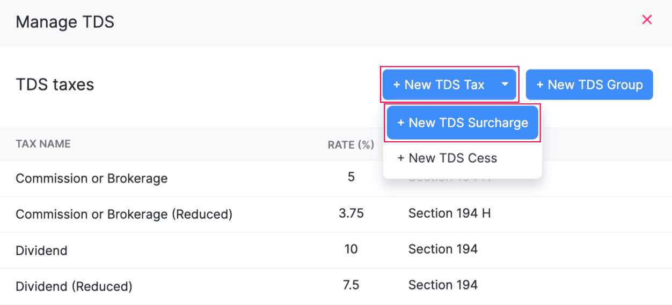Click the 3.75 rate value
The image size is (672, 305).
coord(351,213)
